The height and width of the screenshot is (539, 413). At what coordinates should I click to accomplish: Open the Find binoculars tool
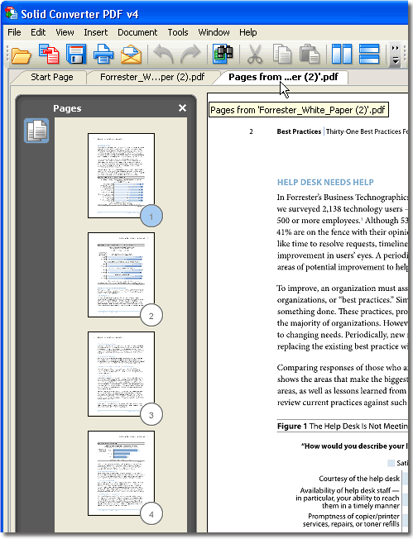[x=223, y=54]
